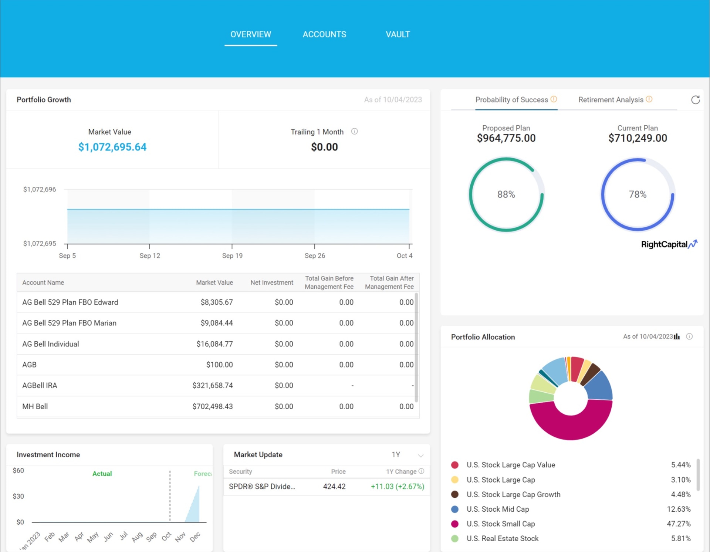This screenshot has height=552, width=710.
Task: Open the Vault tab
Action: pyautogui.click(x=398, y=34)
